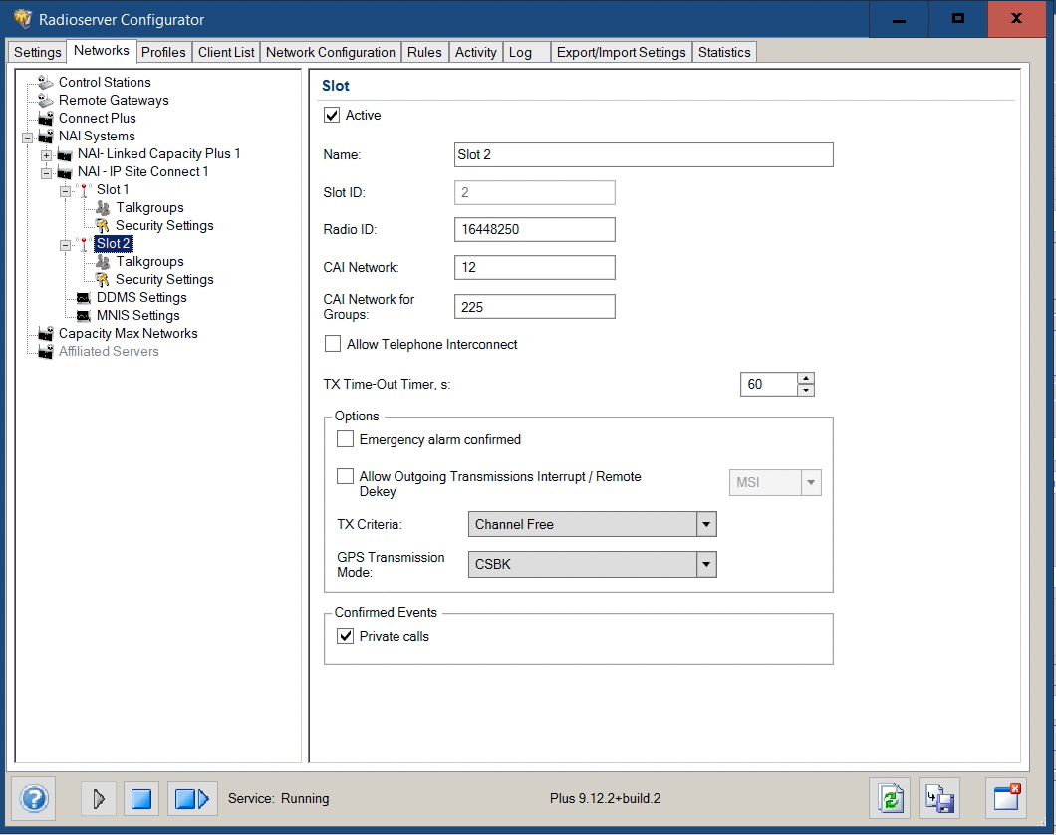Image resolution: width=1056 pixels, height=835 pixels.
Task: Open the Network Configuration tab
Action: point(331,53)
